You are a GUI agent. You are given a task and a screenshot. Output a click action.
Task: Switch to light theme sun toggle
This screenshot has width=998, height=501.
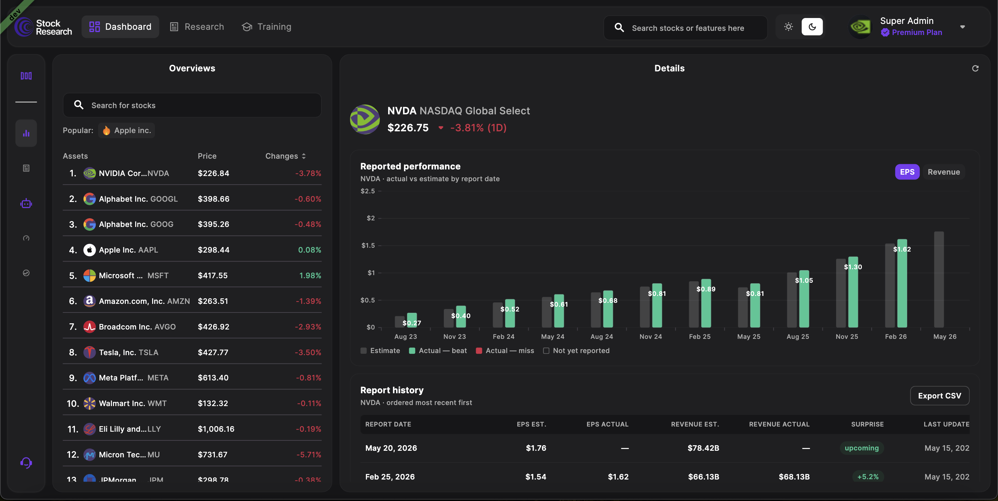point(788,27)
